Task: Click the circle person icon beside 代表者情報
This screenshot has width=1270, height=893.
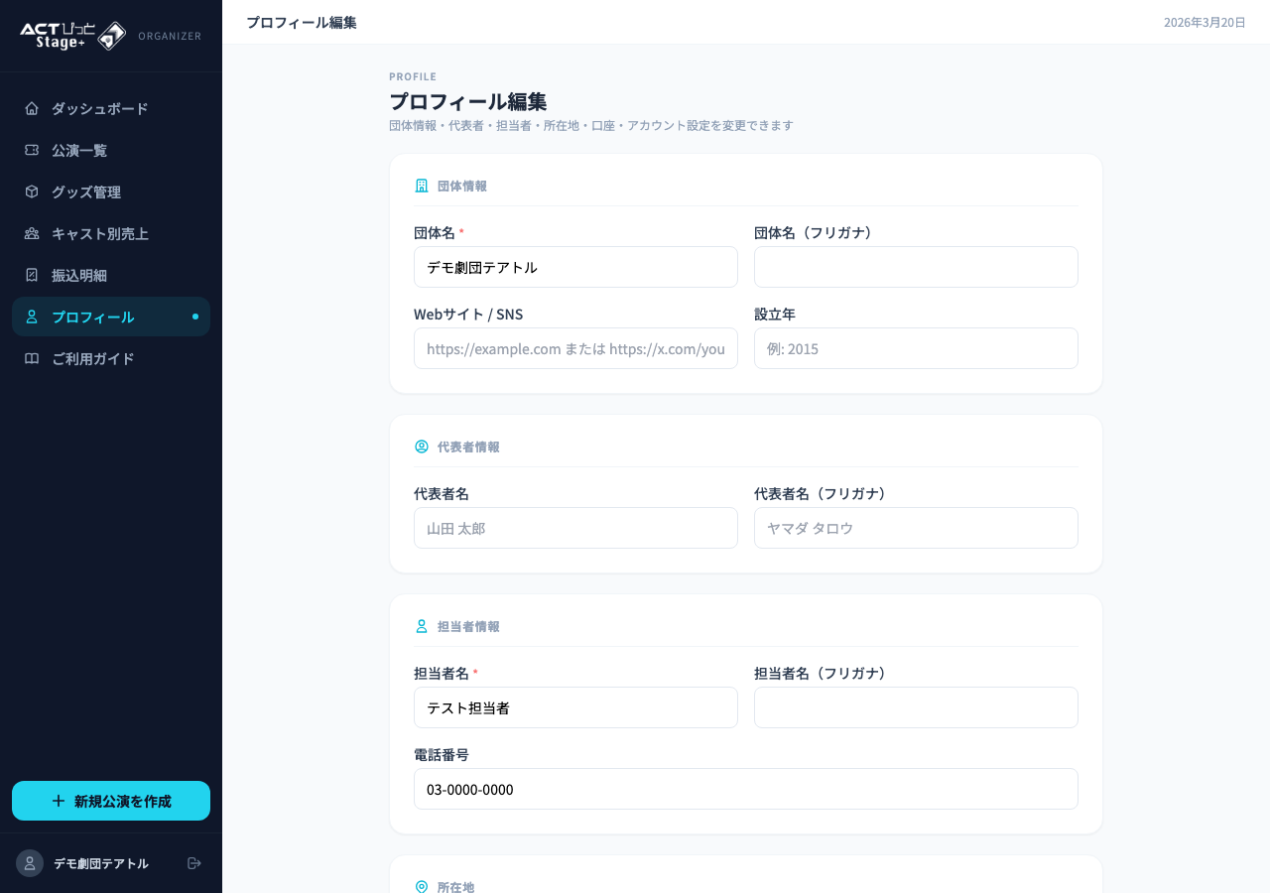Action: point(422,446)
